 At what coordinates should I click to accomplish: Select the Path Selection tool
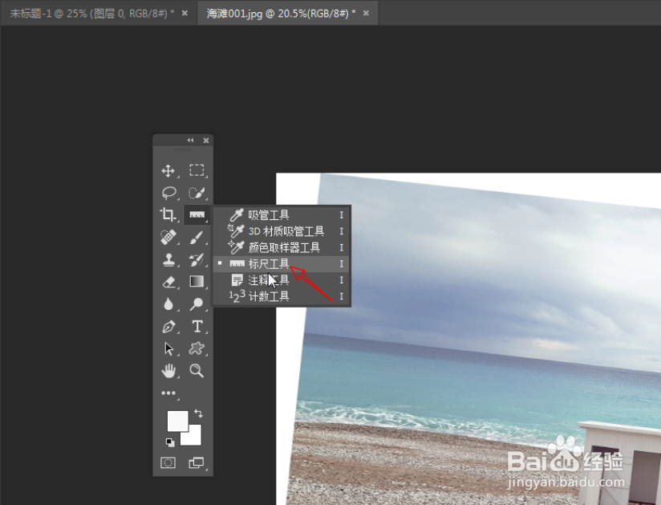[168, 349]
